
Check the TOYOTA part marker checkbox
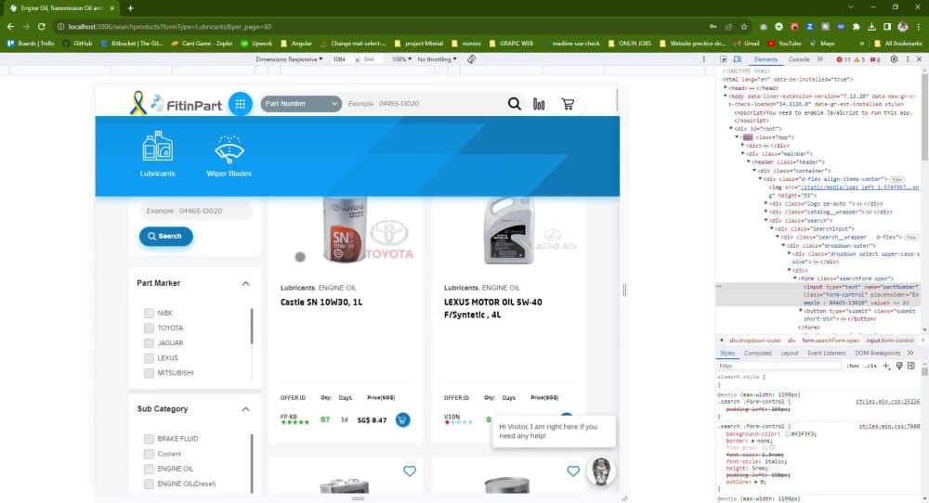[x=149, y=328]
